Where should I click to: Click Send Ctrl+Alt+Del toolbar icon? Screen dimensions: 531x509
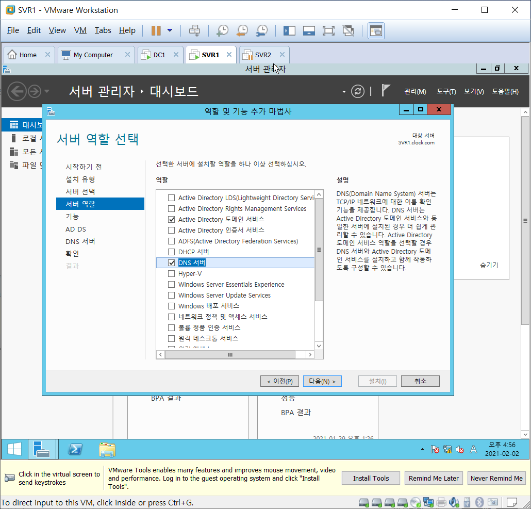194,30
